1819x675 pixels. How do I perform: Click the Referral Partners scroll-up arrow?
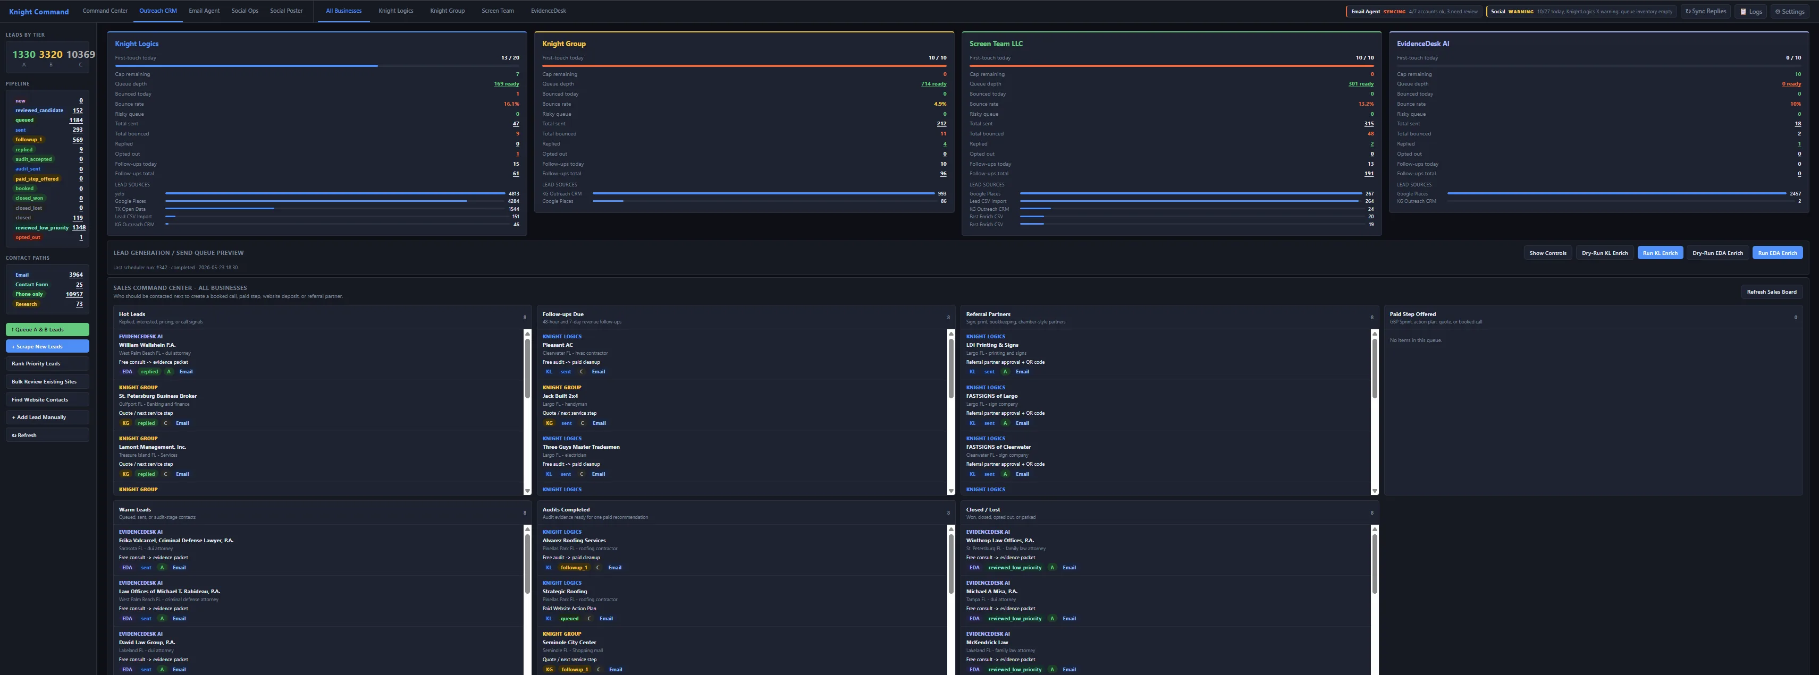[x=1374, y=333]
